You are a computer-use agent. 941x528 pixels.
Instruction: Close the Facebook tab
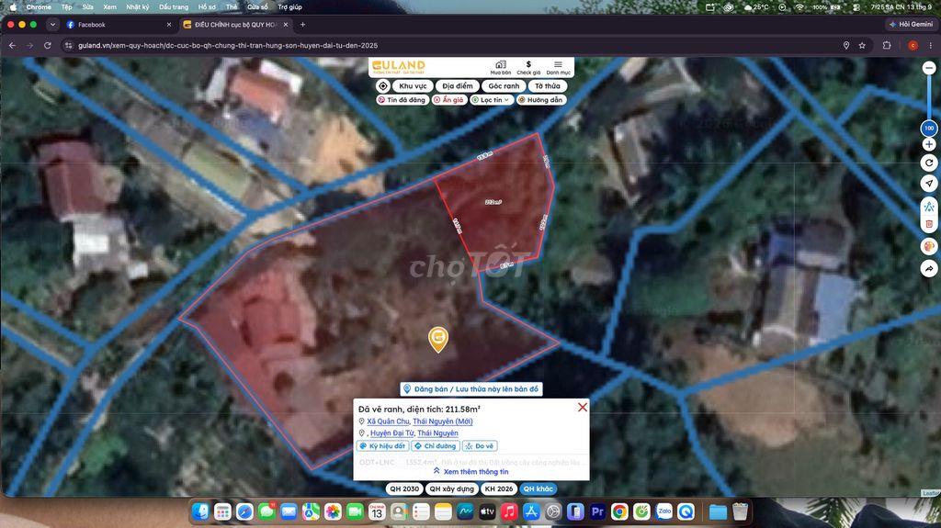[x=169, y=25]
